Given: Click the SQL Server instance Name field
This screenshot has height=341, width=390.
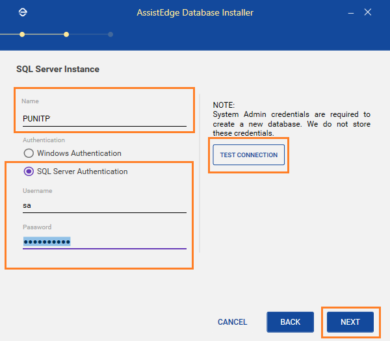Looking at the screenshot, I should click(105, 119).
